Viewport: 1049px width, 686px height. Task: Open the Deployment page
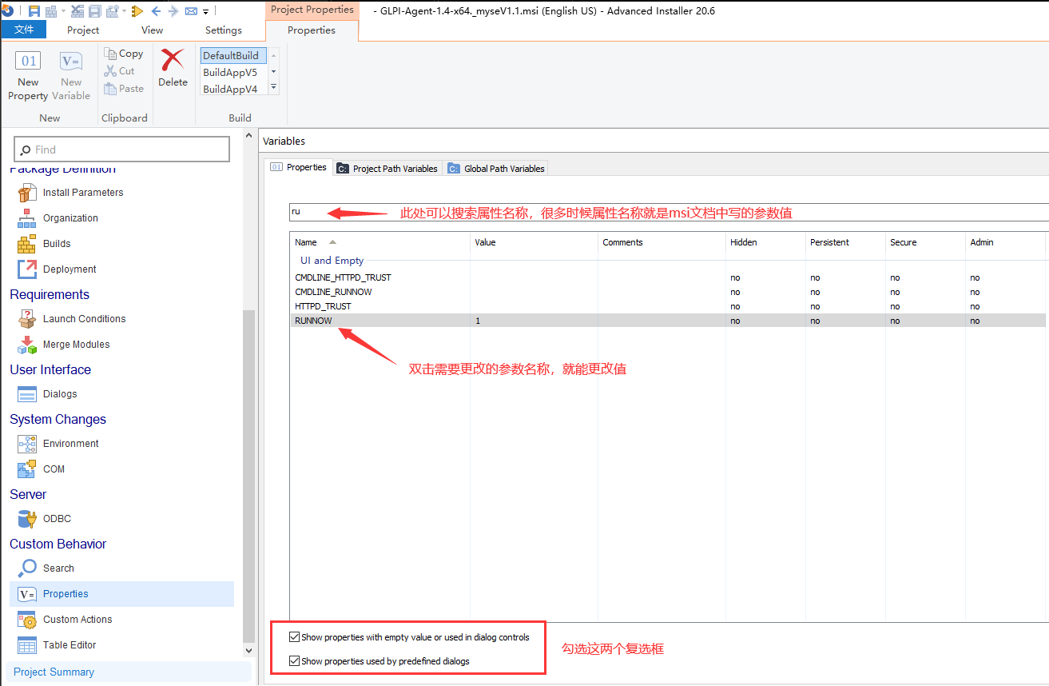[x=70, y=269]
